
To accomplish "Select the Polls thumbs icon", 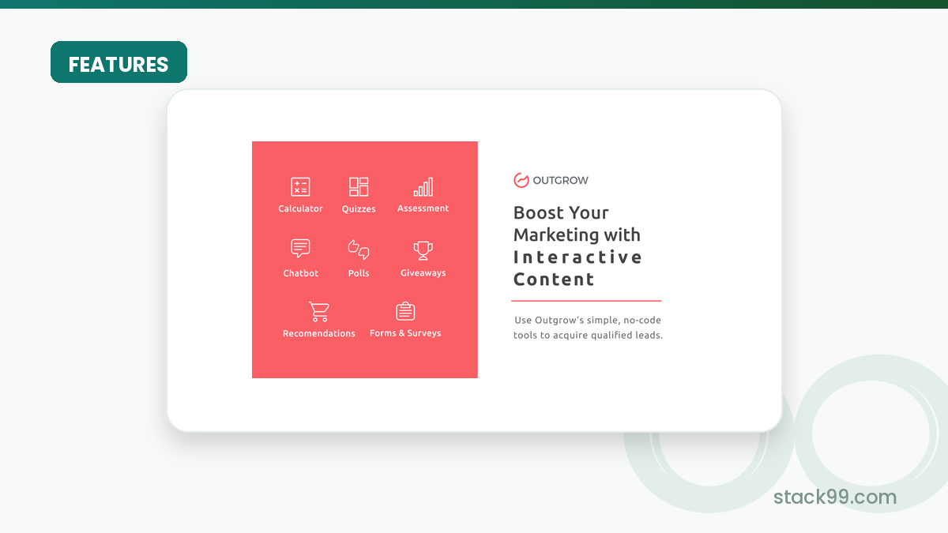I will tap(359, 250).
